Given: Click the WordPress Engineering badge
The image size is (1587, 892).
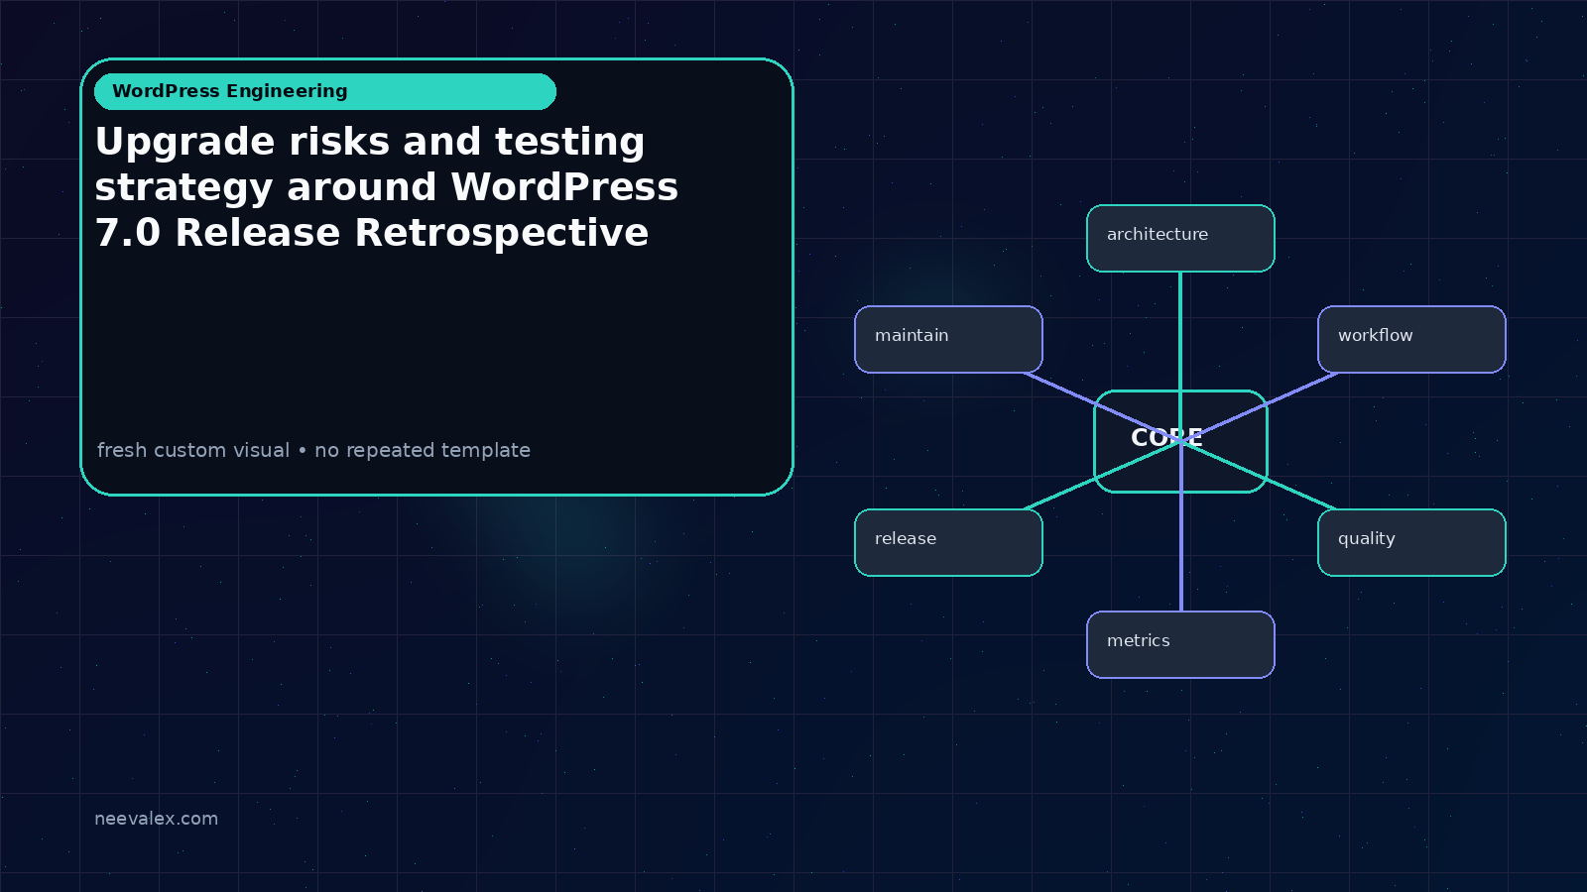Looking at the screenshot, I should coord(325,91).
